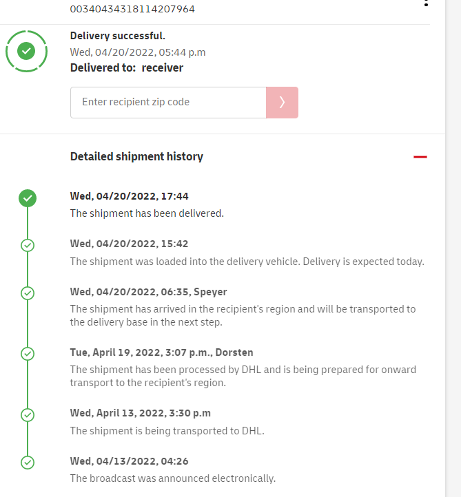Click the checkmark beside the Speyer entry
461x497 pixels.
click(28, 293)
